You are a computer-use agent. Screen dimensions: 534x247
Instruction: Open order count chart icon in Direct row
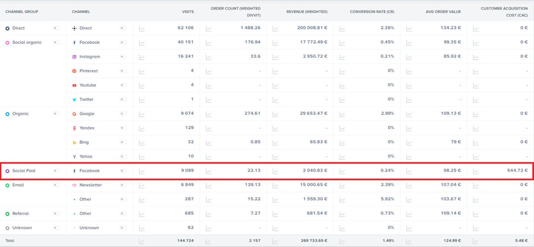pyautogui.click(x=209, y=28)
